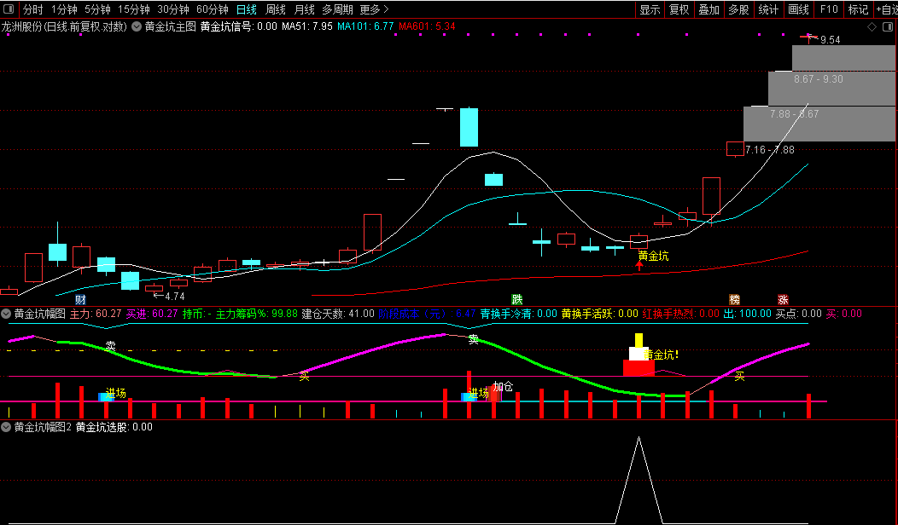The height and width of the screenshot is (525, 898).
Task: Click the 榜 marker icon
Action: 735,300
